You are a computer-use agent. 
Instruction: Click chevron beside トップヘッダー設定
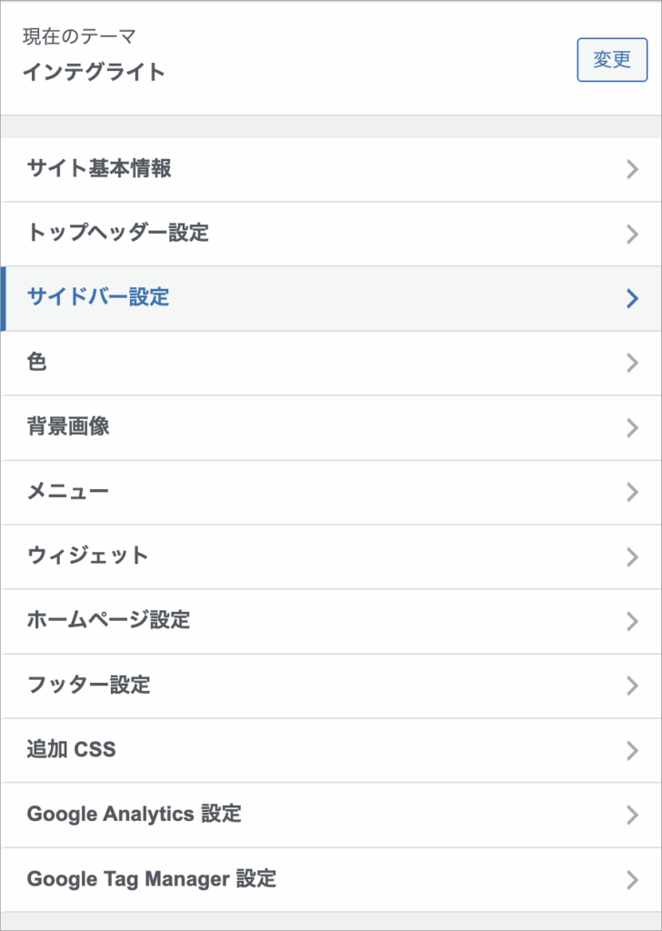(x=632, y=234)
